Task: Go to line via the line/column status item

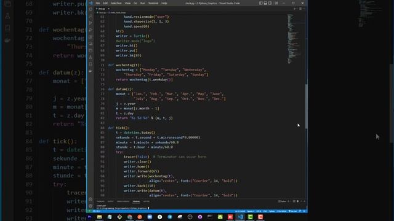Action: [239, 211]
